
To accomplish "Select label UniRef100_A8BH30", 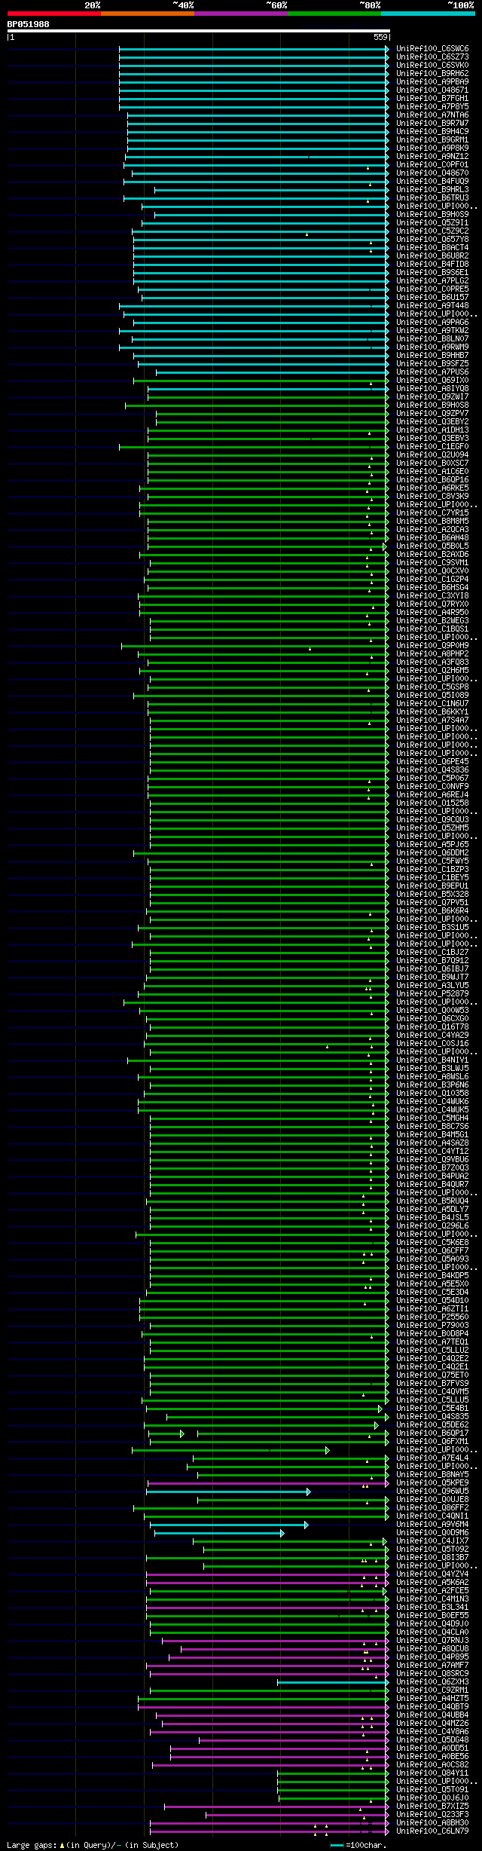I will (x=432, y=1823).
